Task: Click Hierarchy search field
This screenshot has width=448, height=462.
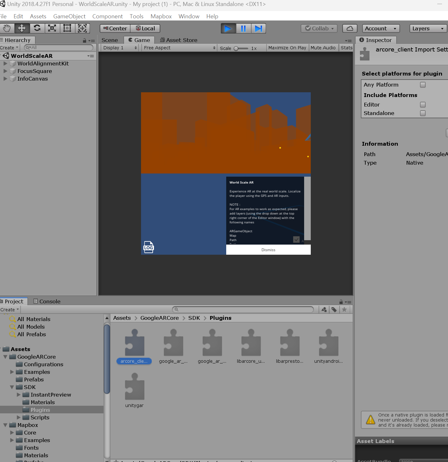Action: tap(59, 47)
